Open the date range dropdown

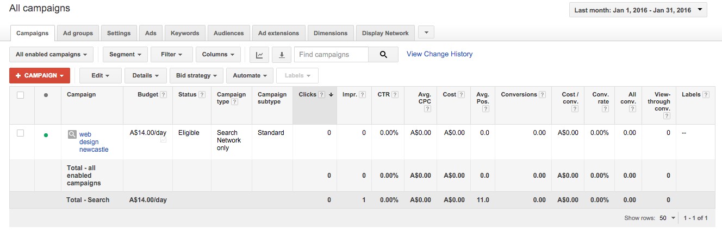pos(638,10)
